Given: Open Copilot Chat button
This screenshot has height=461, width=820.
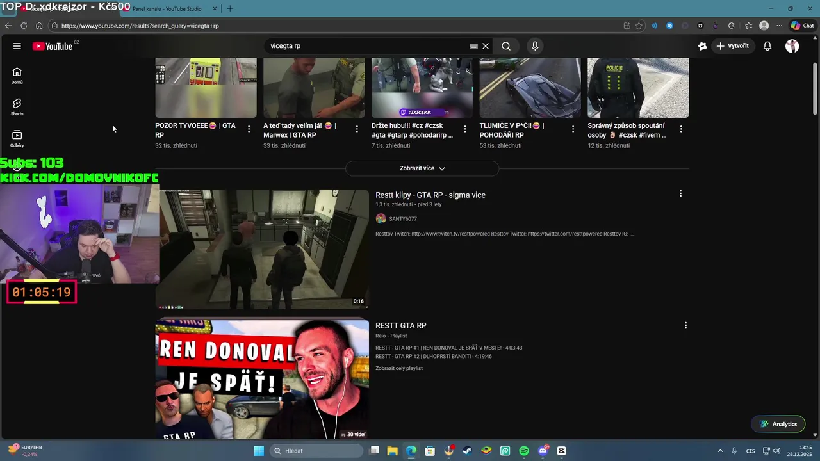Looking at the screenshot, I should [x=803, y=26].
